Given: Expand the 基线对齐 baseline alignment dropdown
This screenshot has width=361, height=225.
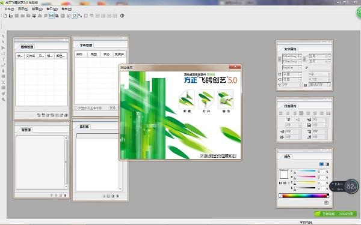Looking at the screenshot, I should coord(320,85).
